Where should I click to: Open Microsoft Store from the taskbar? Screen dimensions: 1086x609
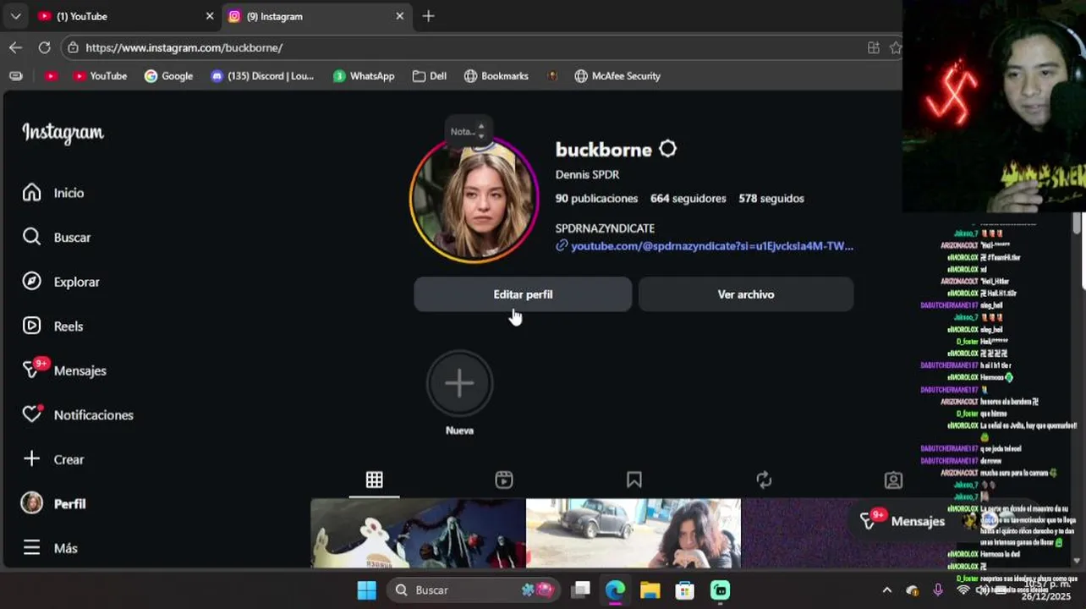684,590
